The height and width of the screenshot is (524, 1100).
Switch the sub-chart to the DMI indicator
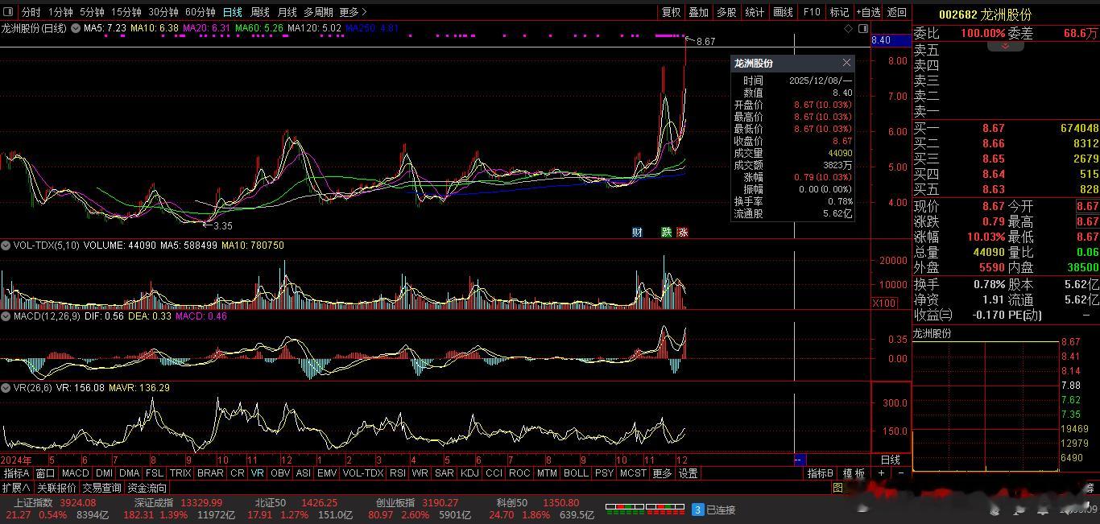pyautogui.click(x=104, y=473)
